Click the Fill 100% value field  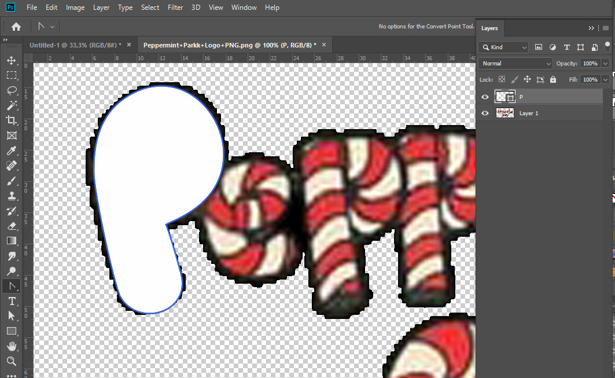coord(590,80)
